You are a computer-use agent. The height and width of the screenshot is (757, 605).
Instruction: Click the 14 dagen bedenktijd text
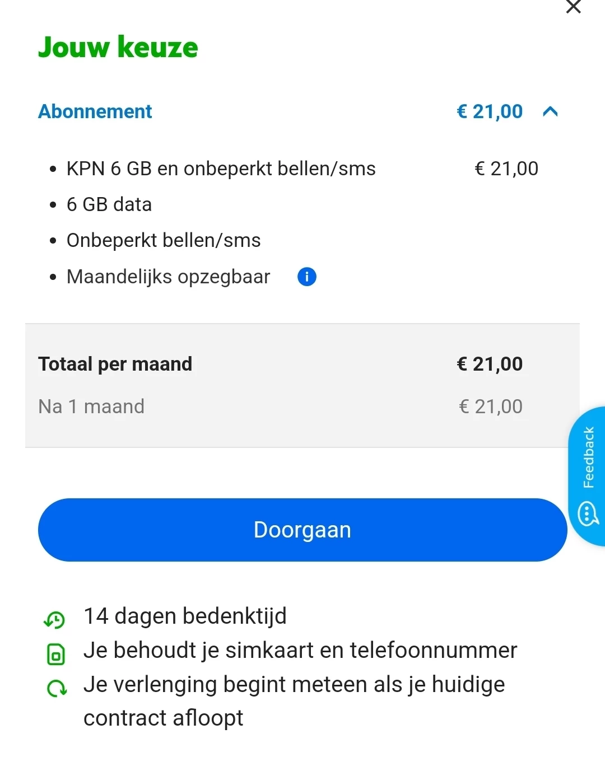(185, 616)
